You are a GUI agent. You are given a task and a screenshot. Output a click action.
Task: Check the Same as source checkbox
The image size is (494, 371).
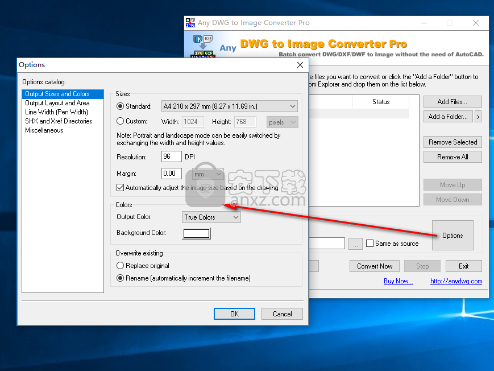coord(370,243)
